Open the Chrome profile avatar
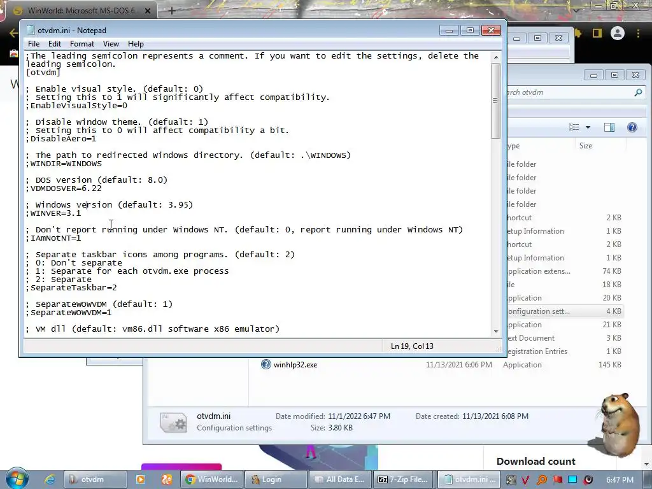Viewport: 652px width, 489px height. [618, 33]
